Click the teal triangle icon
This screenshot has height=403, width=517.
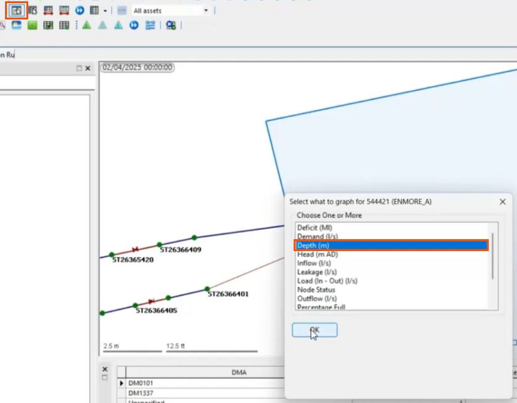[x=119, y=24]
